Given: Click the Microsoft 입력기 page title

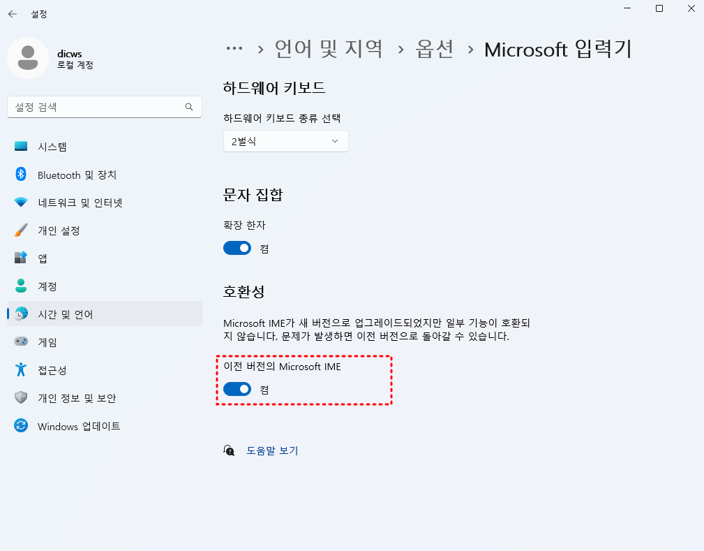Looking at the screenshot, I should click(558, 49).
